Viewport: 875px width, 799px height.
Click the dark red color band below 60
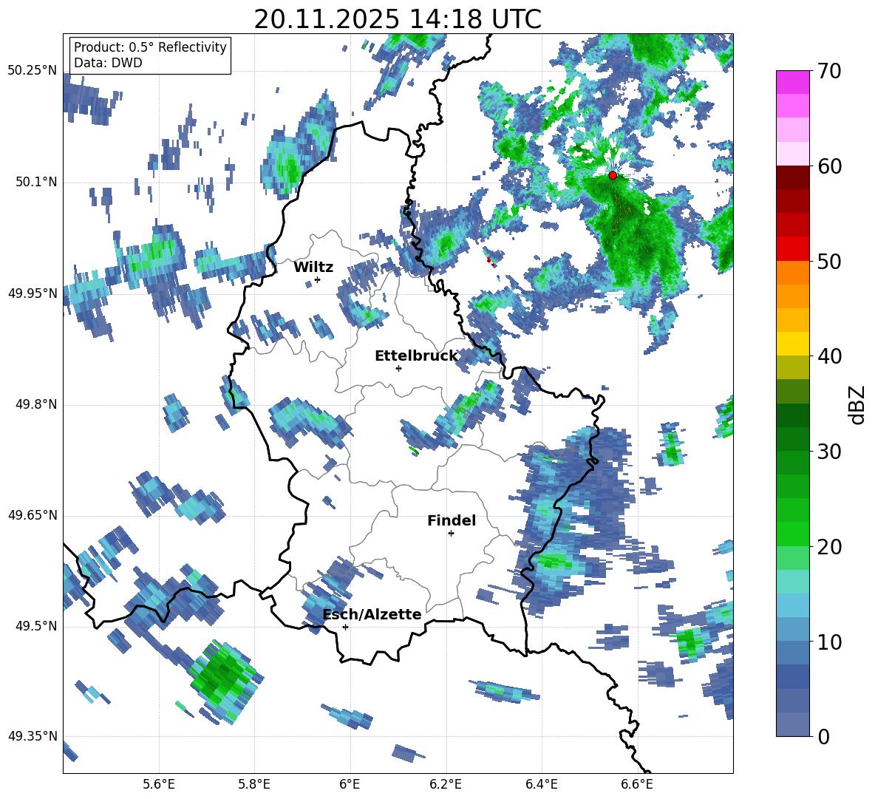pos(793,178)
